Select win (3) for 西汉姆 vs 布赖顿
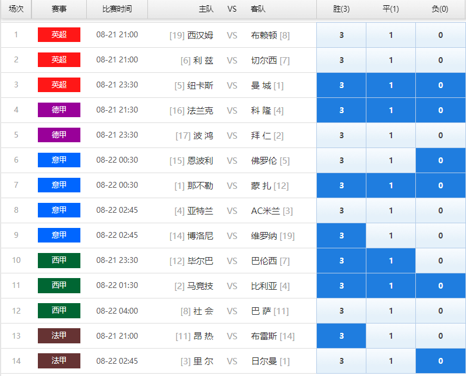This screenshot has height=376, width=466. (x=341, y=35)
